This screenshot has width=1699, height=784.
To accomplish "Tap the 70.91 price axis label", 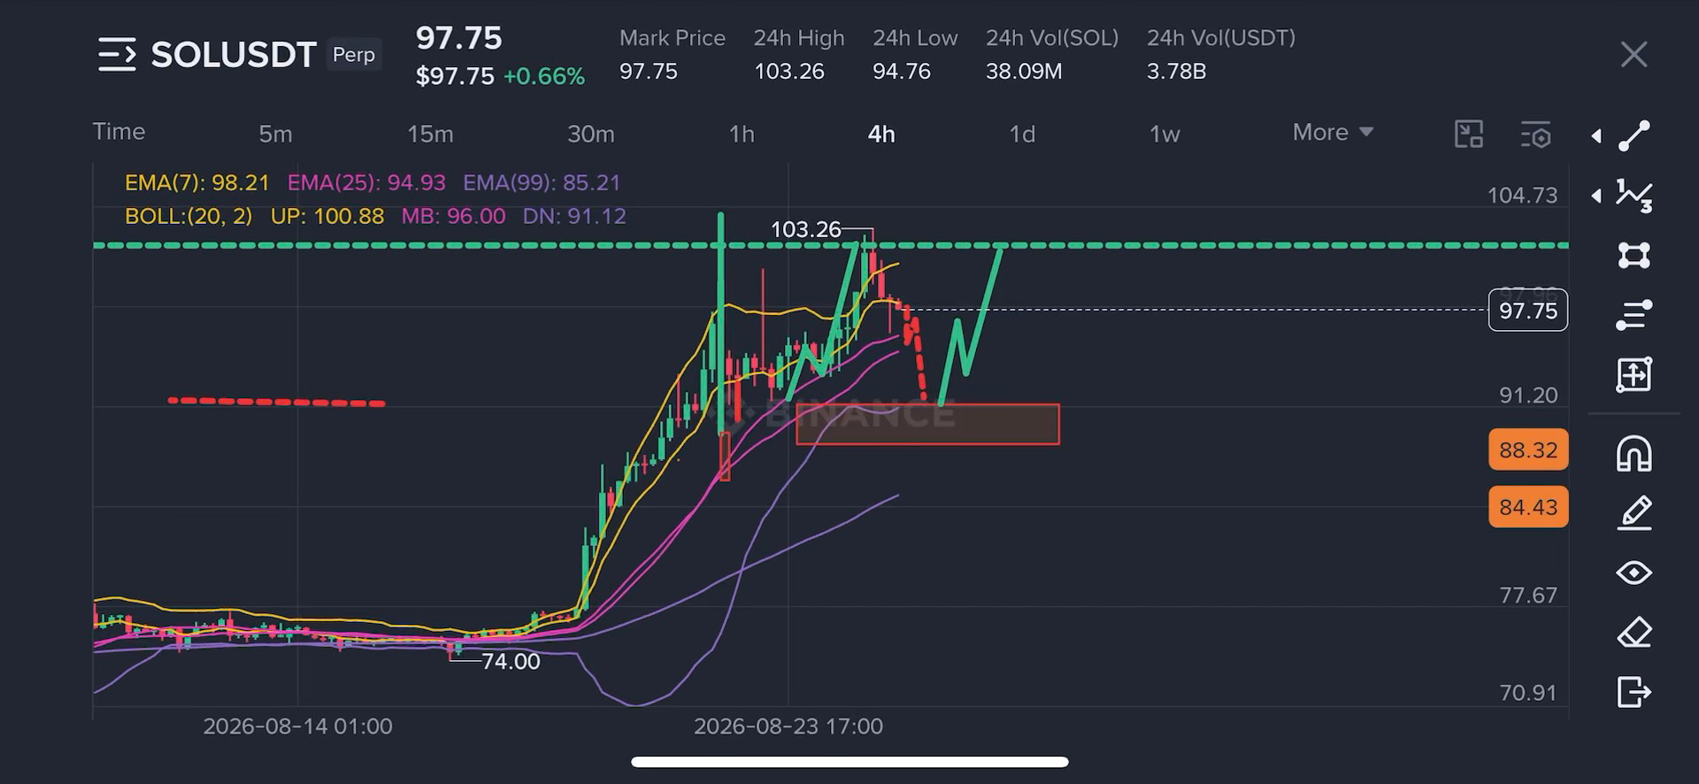I will (x=1528, y=693).
